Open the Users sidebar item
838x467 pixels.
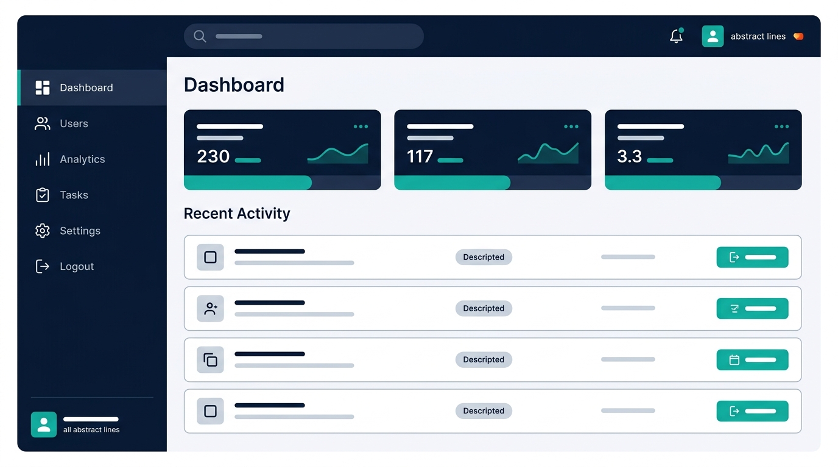click(x=92, y=123)
